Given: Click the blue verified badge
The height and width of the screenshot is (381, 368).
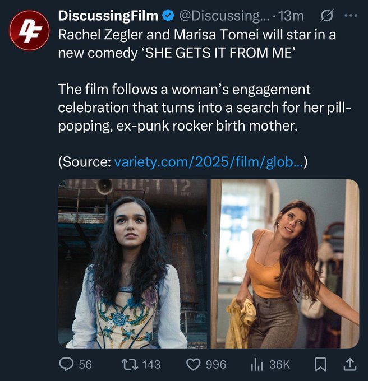Looking at the screenshot, I should [x=169, y=17].
